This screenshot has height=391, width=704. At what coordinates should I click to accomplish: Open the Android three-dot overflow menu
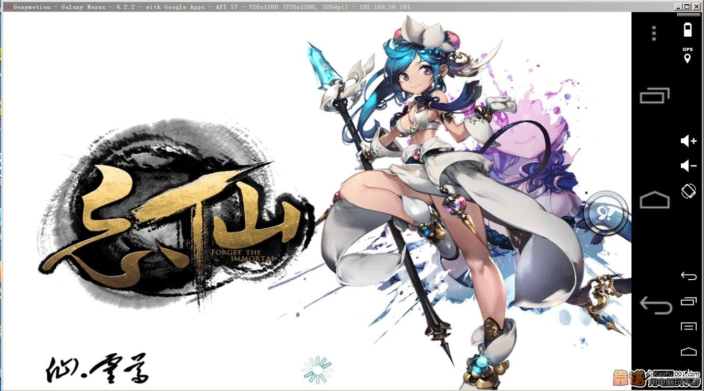coord(654,33)
